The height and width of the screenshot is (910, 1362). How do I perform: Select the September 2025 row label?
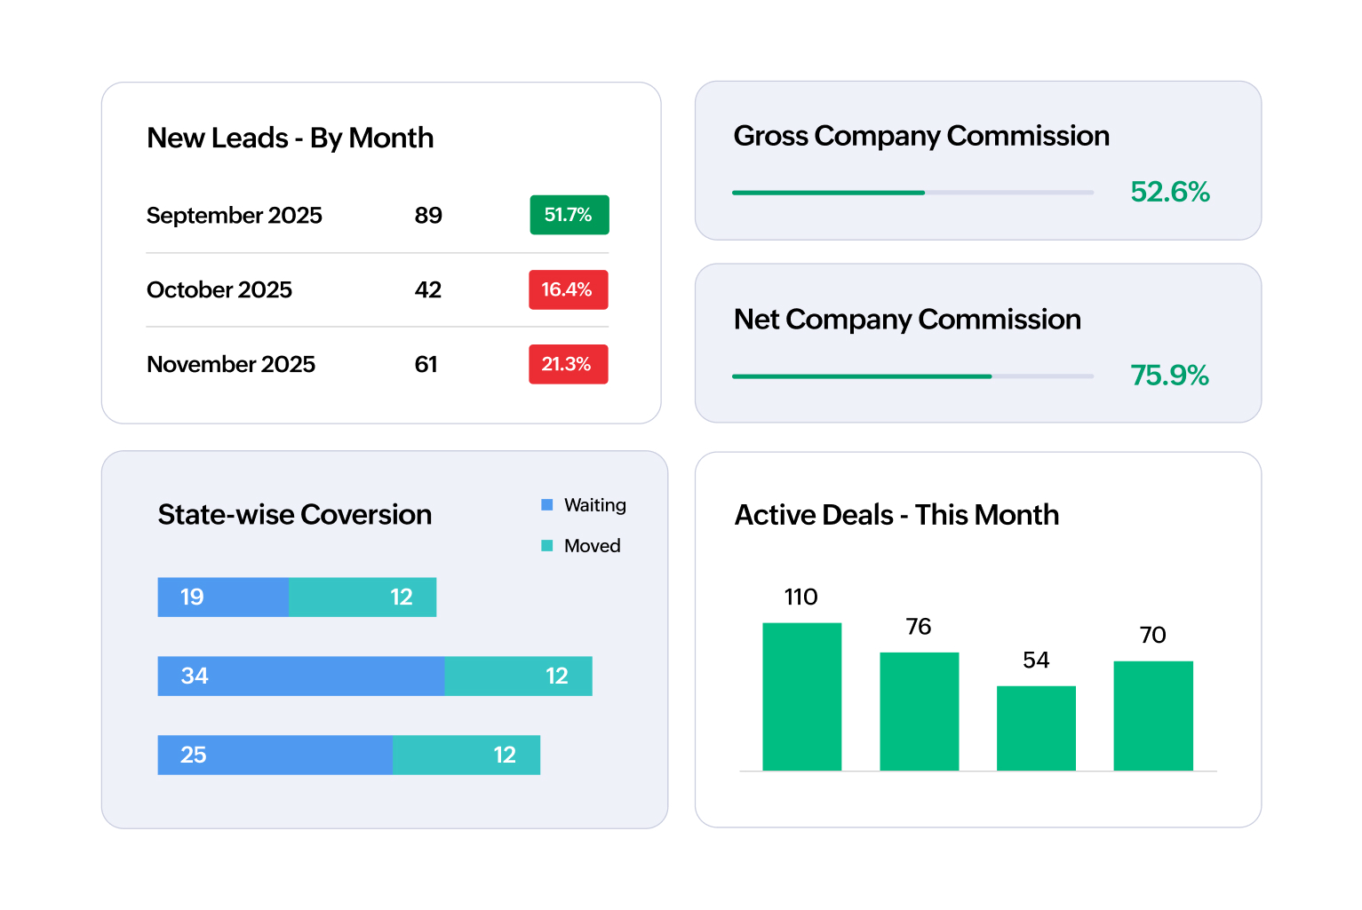[x=235, y=216]
